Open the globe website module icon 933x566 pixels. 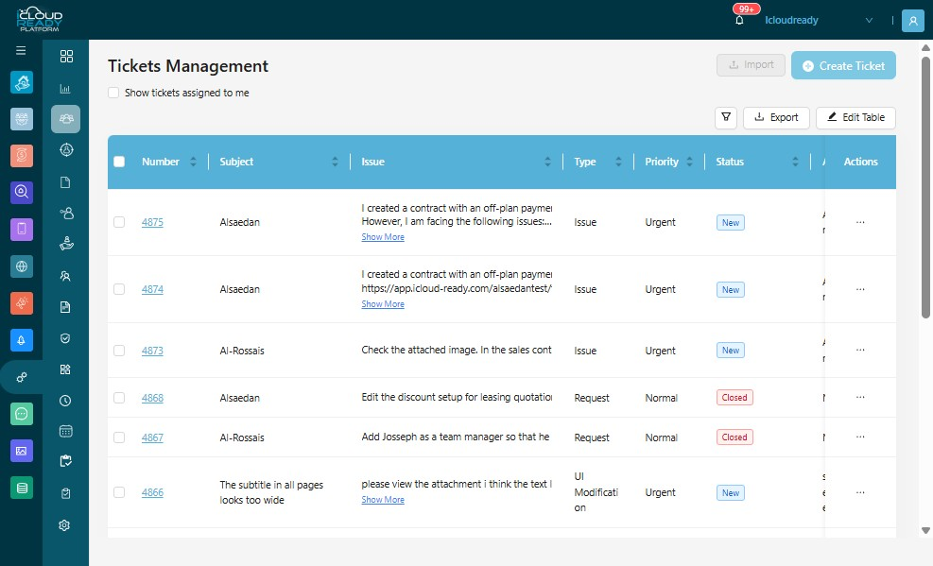point(22,266)
